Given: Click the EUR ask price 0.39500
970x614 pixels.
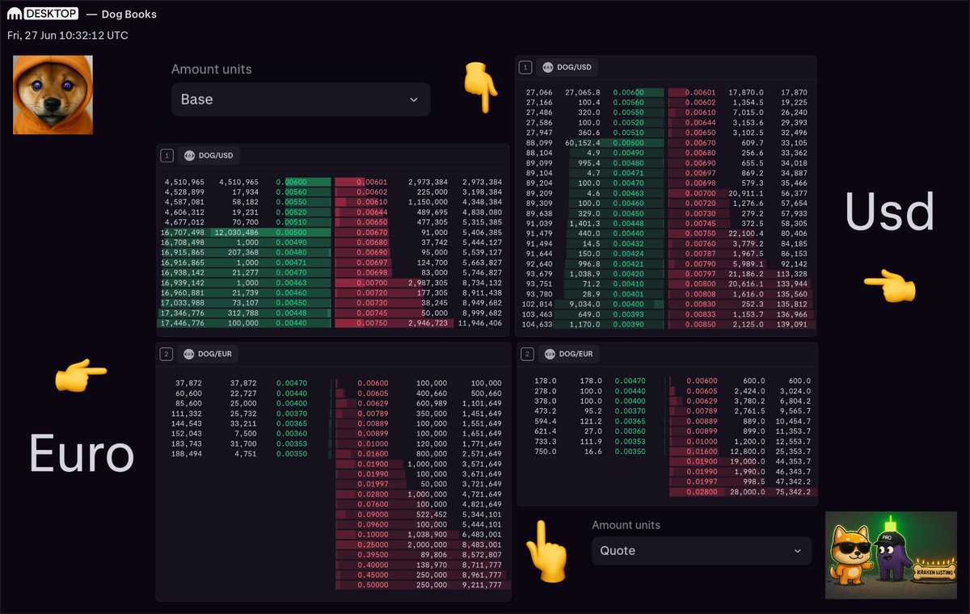Looking at the screenshot, I should point(373,555).
